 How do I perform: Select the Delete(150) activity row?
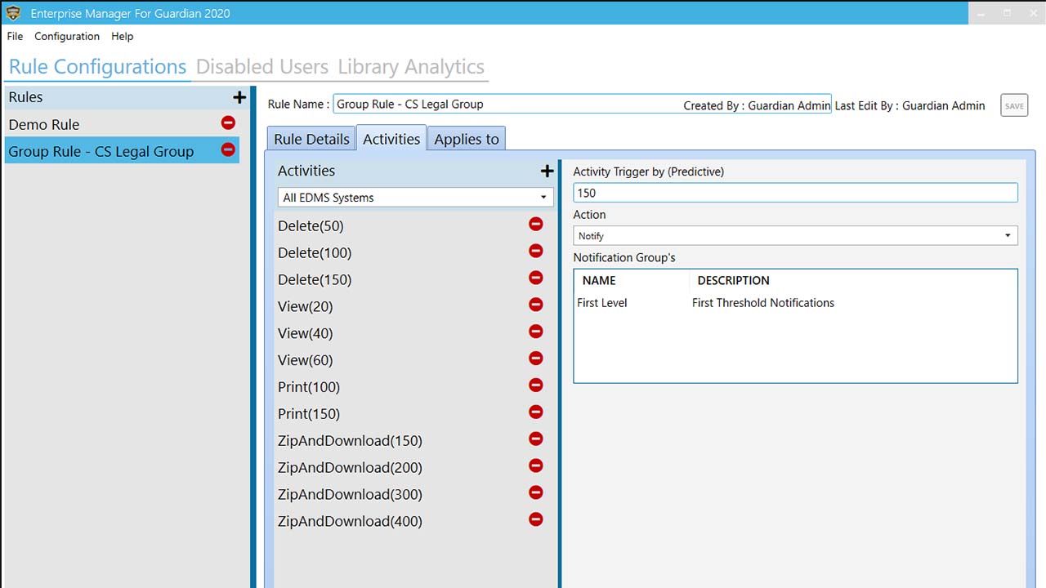click(x=413, y=279)
